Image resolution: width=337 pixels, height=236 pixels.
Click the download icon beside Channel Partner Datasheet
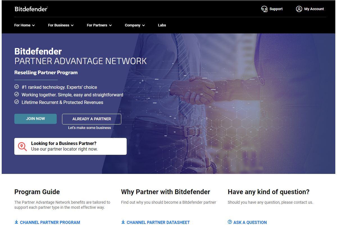(x=123, y=222)
